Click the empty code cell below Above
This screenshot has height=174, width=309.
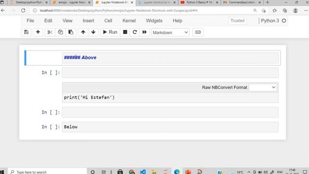coord(170,72)
